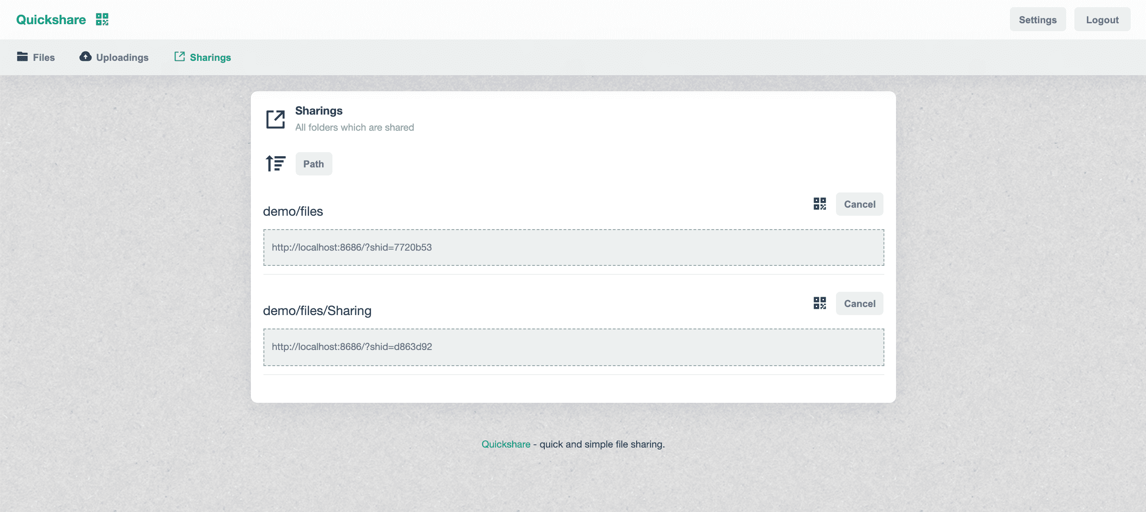Open Settings

(1037, 20)
